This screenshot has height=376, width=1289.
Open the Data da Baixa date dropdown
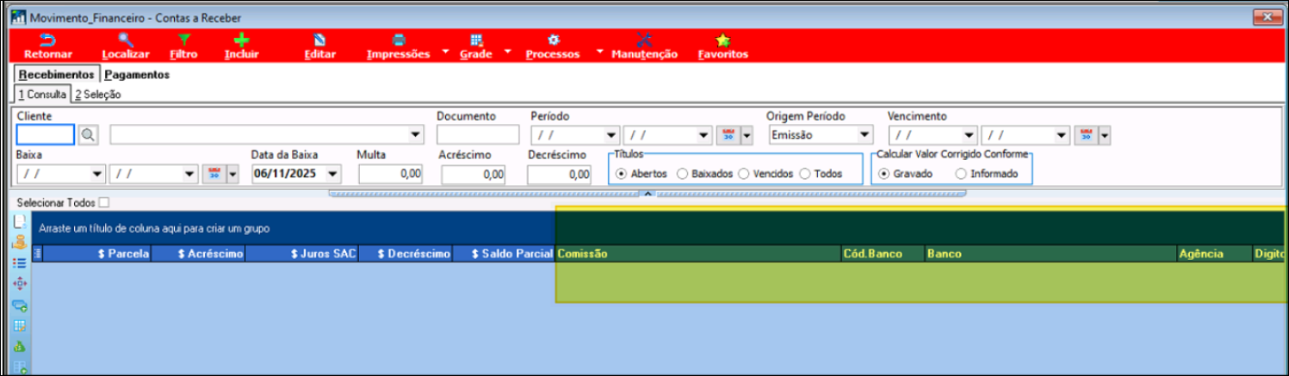click(x=332, y=174)
